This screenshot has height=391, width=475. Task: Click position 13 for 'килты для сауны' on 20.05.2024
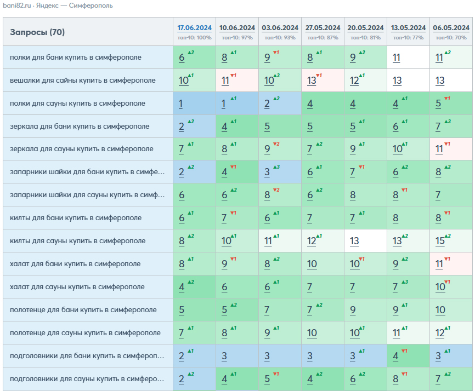[354, 241]
